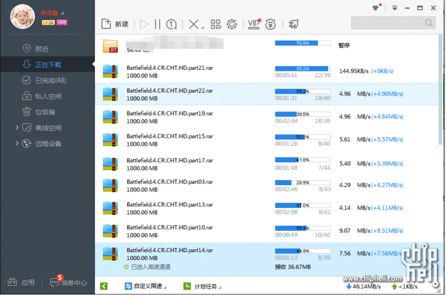The width and height of the screenshot is (446, 295).
Task: Click the circled number one priority icon
Action: 172,24
